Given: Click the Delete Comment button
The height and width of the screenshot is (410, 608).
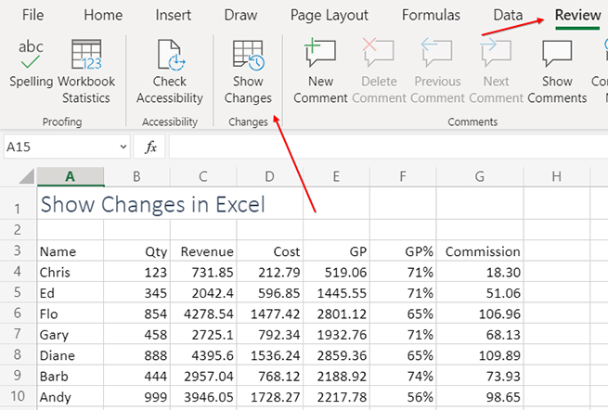Looking at the screenshot, I should coord(379,71).
